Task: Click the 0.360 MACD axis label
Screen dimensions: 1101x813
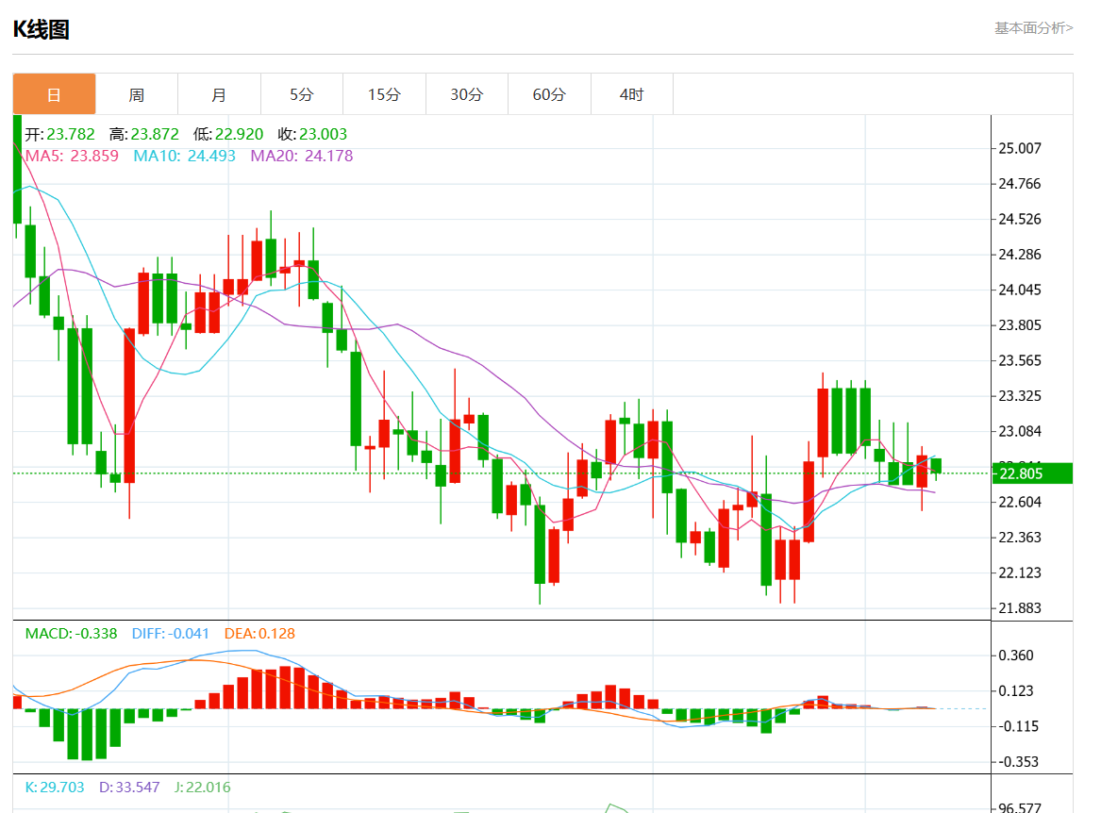Action: (x=1016, y=655)
